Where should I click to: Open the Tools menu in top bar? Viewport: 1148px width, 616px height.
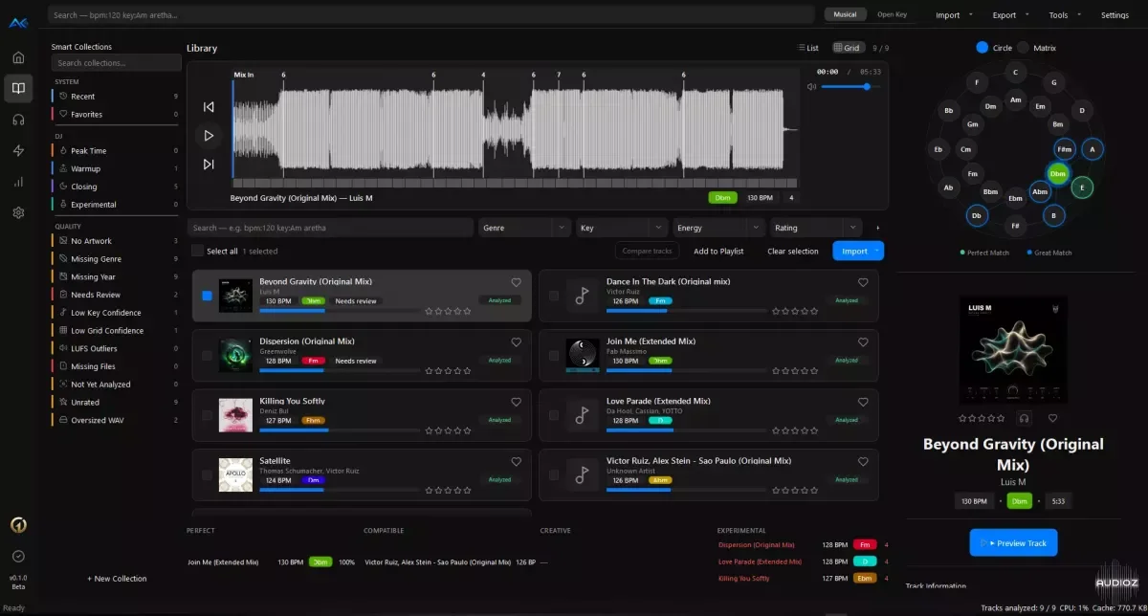pyautogui.click(x=1063, y=15)
